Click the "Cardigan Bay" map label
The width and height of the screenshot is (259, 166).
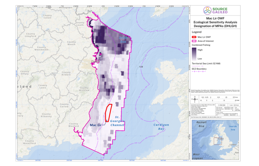161,127
